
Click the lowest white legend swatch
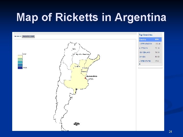[20, 54]
